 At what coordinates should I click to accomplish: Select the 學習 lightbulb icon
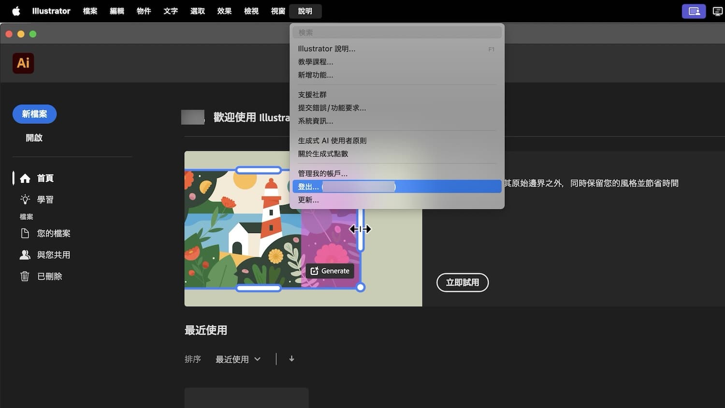(25, 199)
